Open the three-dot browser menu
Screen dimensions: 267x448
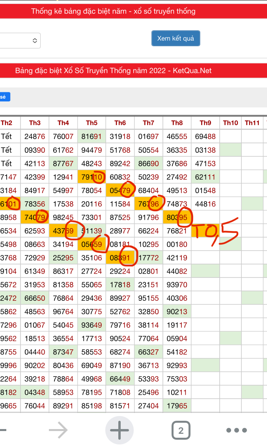[236, 430]
